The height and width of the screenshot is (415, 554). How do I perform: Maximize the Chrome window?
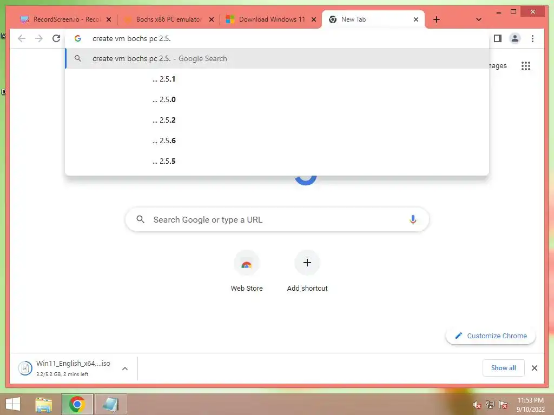513,12
